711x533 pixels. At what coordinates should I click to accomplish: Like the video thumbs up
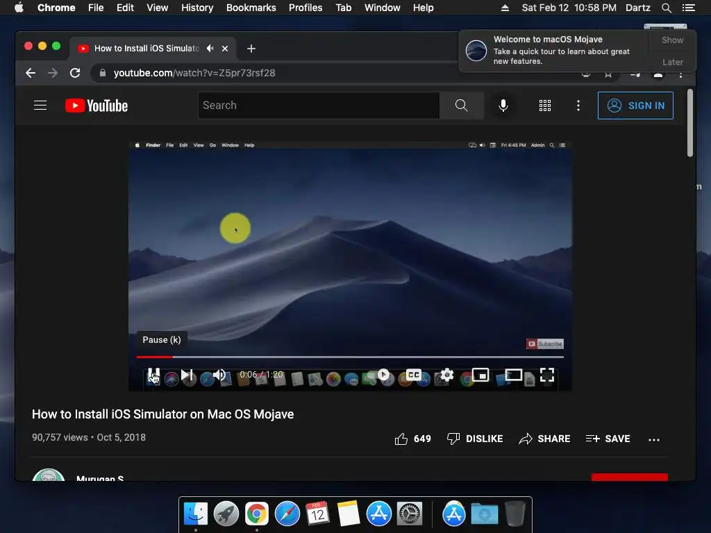coord(412,439)
